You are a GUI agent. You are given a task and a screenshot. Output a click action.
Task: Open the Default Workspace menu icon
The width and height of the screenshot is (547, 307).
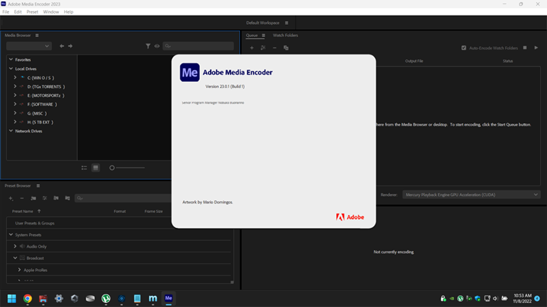click(287, 23)
